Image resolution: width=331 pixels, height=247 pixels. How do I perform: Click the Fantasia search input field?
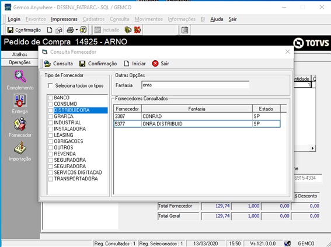pyautogui.click(x=195, y=85)
